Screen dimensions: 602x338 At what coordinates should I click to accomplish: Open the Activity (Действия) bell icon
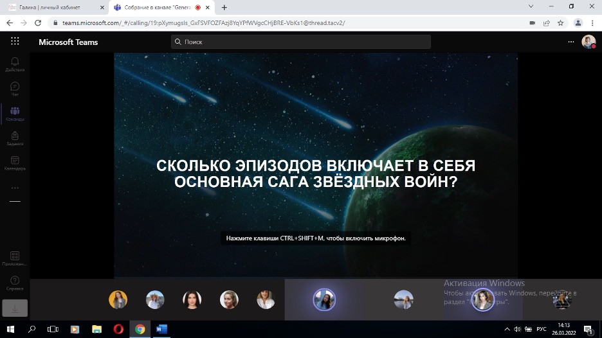(x=15, y=63)
